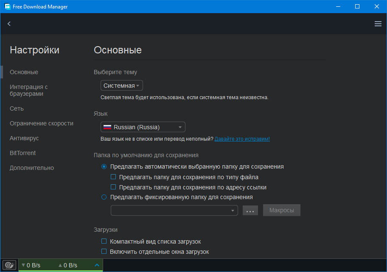This screenshot has width=387, height=272.
Task: Minimize the Free Download Manager window
Action: [338, 6]
